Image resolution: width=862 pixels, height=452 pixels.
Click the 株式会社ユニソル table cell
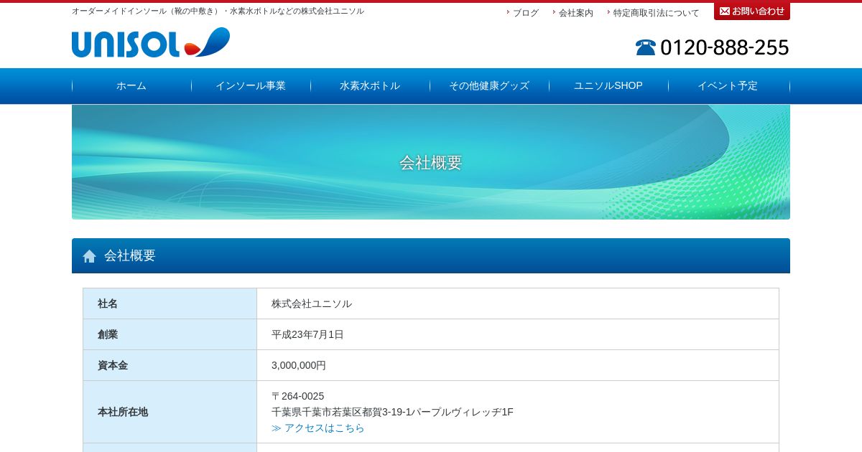(518, 303)
